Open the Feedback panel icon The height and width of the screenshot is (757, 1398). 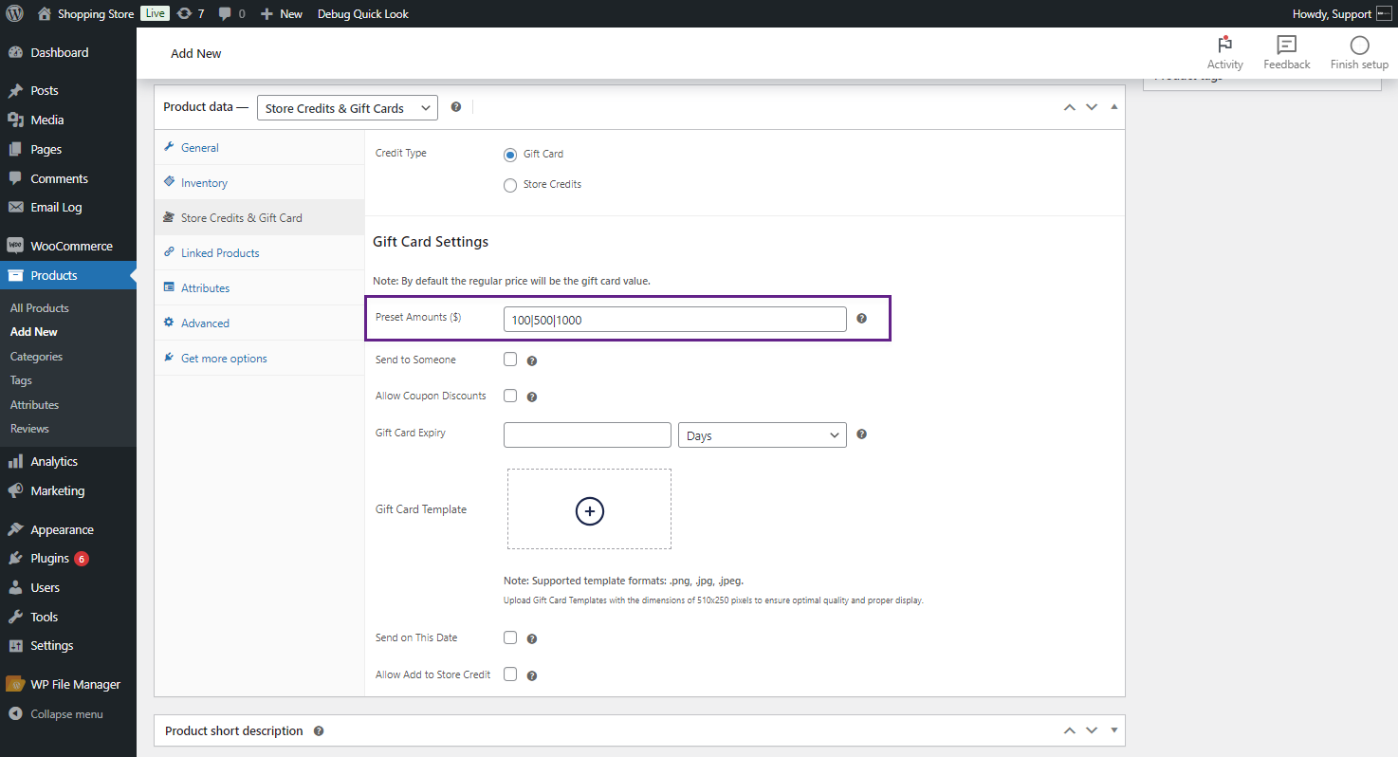pyautogui.click(x=1286, y=46)
